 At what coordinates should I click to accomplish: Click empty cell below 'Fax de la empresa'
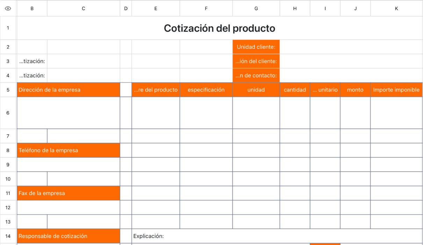click(69, 207)
